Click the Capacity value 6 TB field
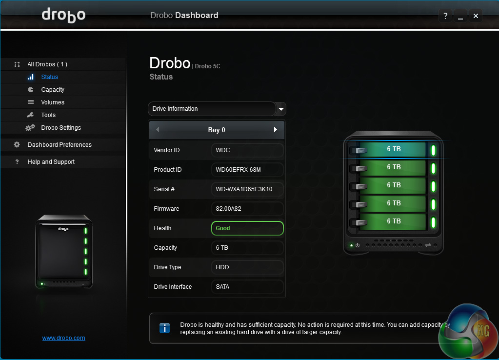This screenshot has height=360, width=499. tap(247, 248)
